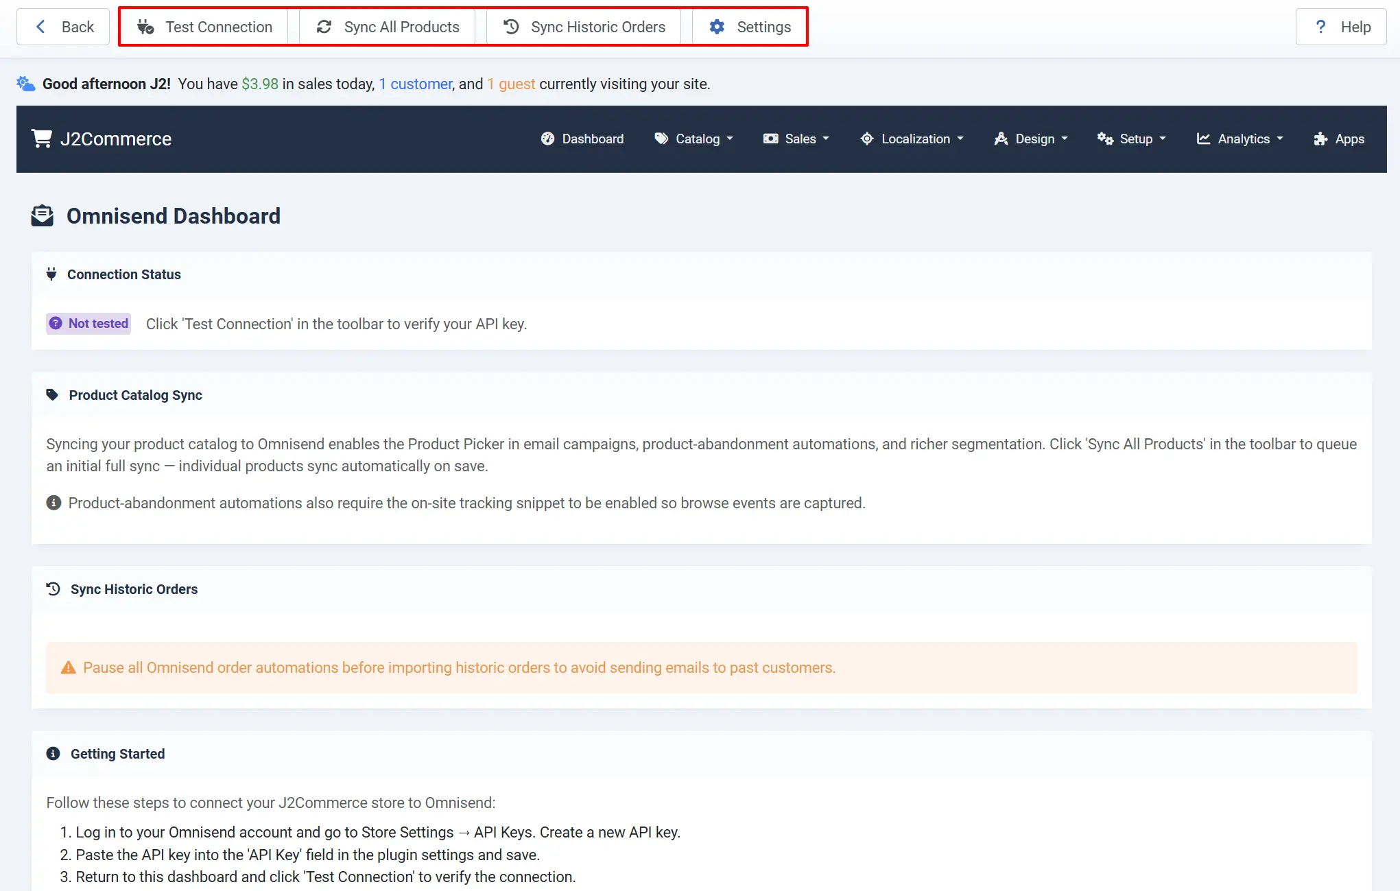Click the Settings gear icon

click(x=717, y=27)
